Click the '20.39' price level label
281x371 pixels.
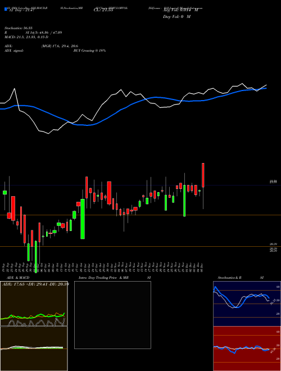point(273,244)
